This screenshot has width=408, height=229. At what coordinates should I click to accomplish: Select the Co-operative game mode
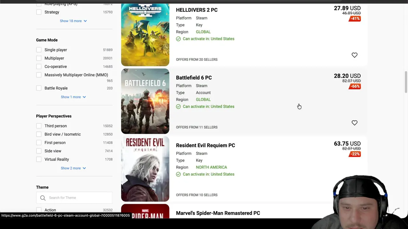(39, 66)
